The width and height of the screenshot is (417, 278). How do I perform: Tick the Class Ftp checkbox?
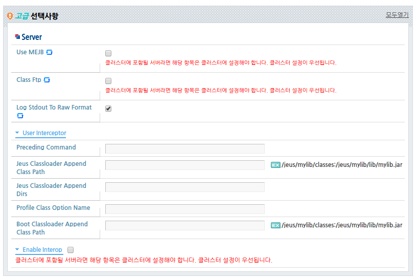click(x=108, y=81)
